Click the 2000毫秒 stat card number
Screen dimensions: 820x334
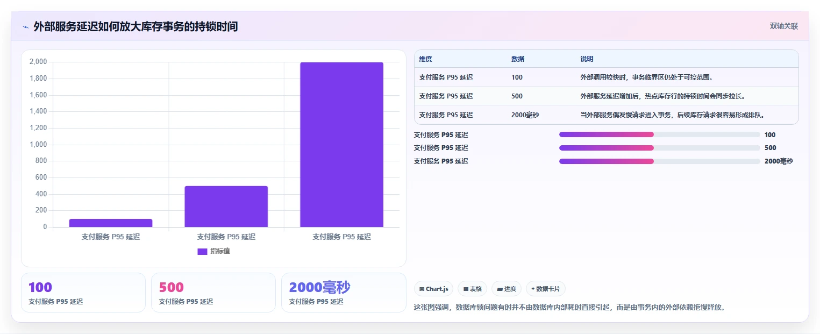point(320,287)
